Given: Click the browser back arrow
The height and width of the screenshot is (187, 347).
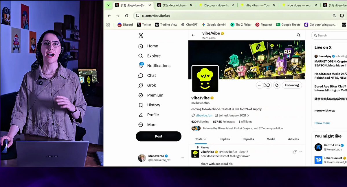Looking at the screenshot, I should pos(109,16).
